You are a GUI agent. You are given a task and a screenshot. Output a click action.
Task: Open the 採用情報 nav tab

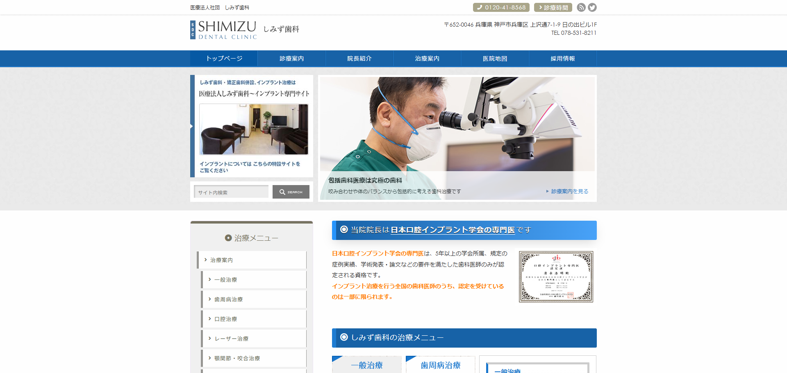[563, 59]
